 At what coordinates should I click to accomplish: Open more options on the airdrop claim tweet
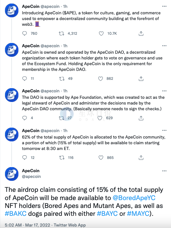[164, 171]
